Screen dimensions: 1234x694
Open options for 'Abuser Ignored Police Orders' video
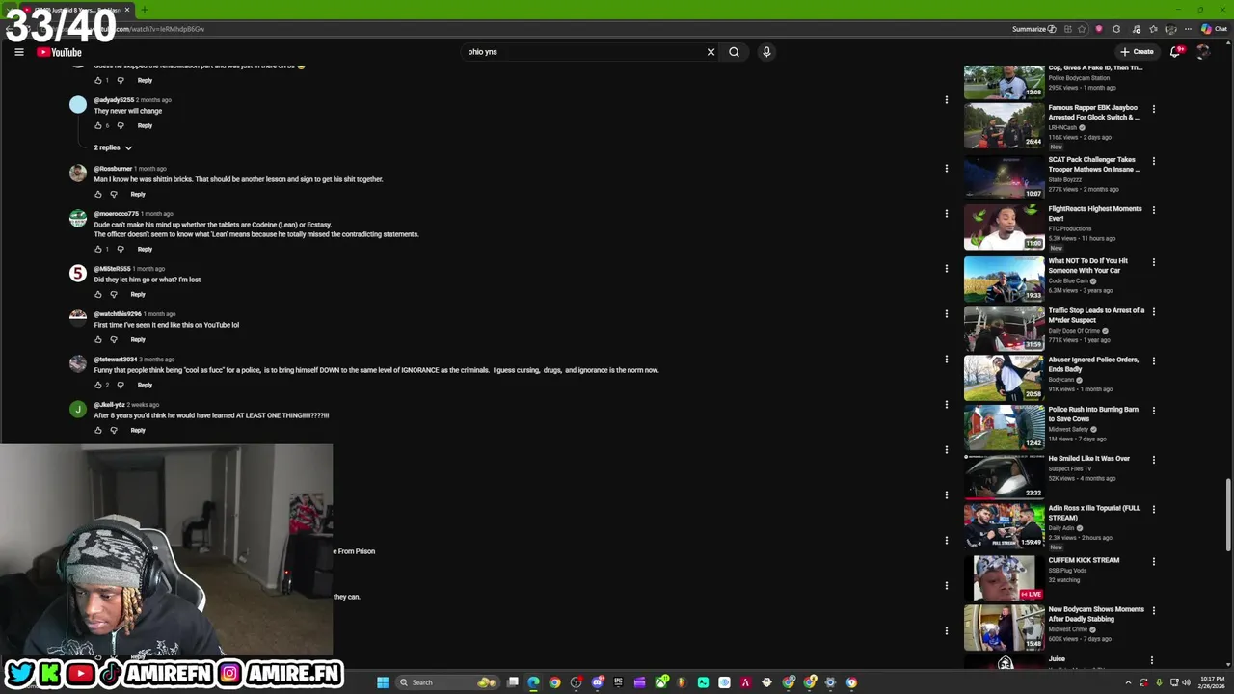[1153, 360]
